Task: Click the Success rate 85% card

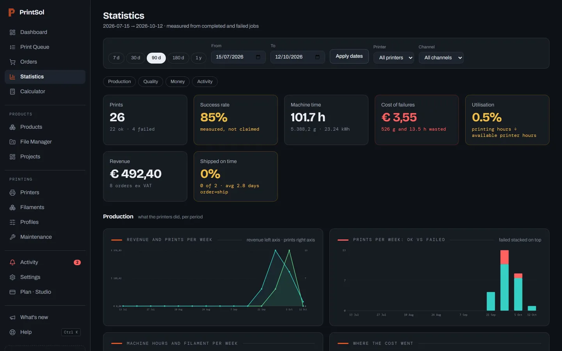Action: tap(236, 120)
